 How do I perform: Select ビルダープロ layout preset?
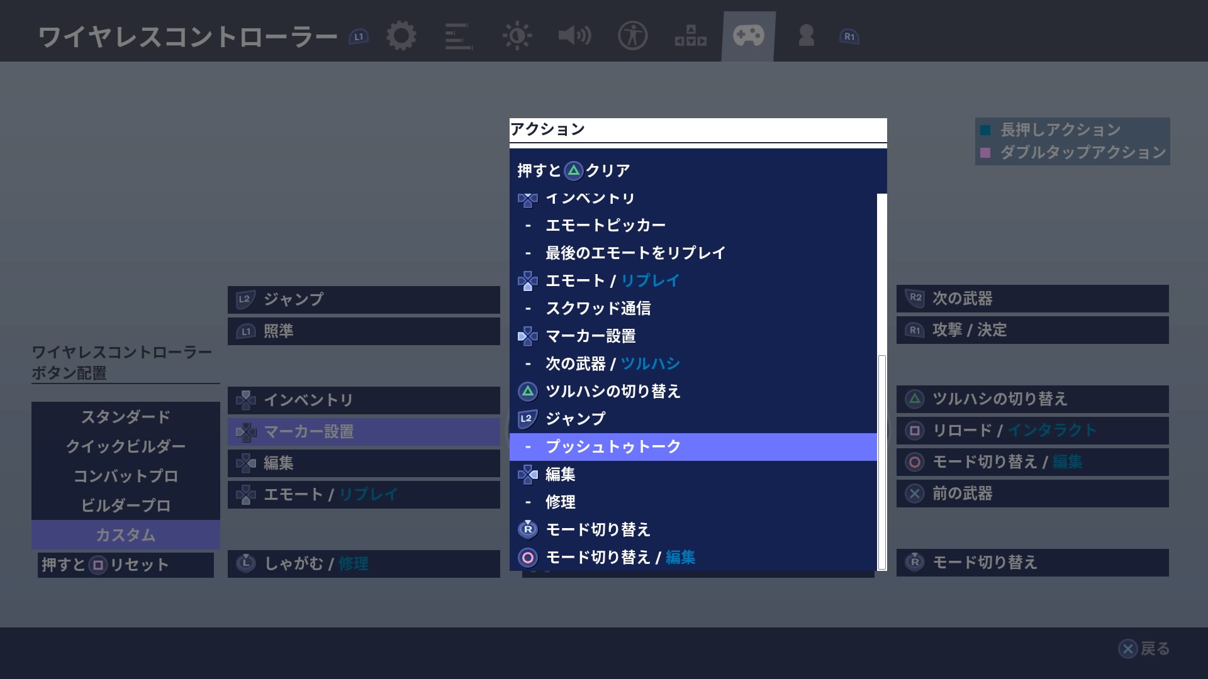click(x=126, y=505)
